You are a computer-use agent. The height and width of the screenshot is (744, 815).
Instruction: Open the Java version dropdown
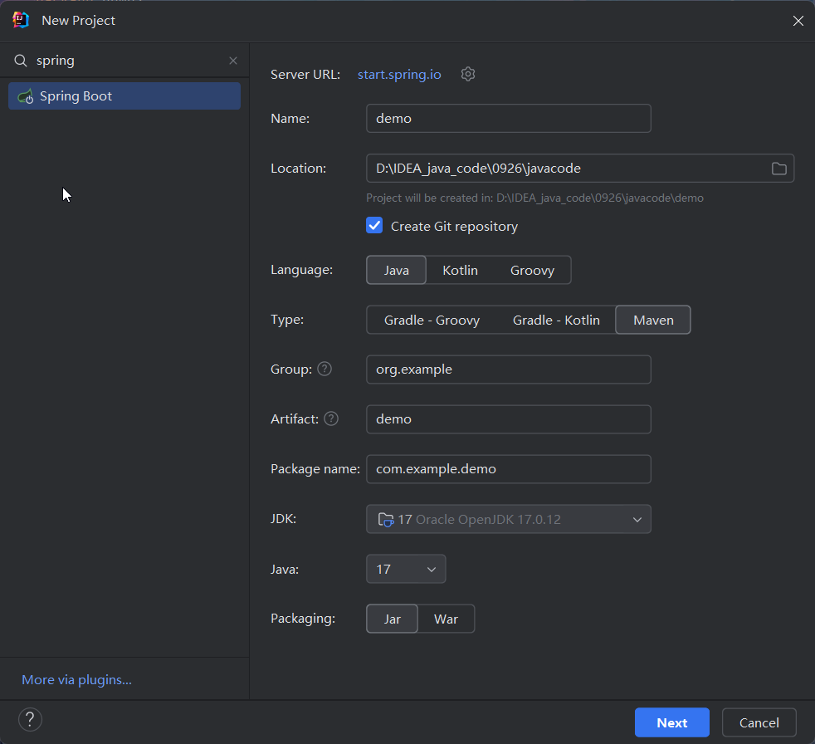[x=406, y=570]
